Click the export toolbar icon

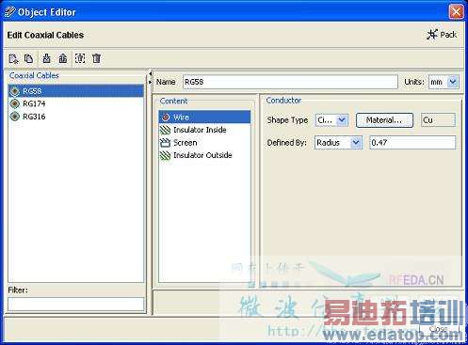click(x=63, y=58)
